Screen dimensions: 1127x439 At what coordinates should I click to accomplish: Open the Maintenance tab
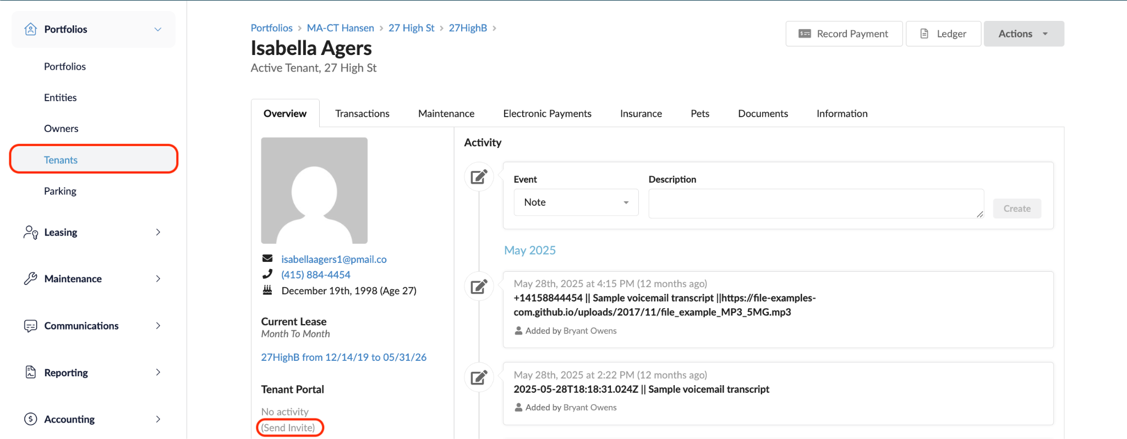[446, 113]
